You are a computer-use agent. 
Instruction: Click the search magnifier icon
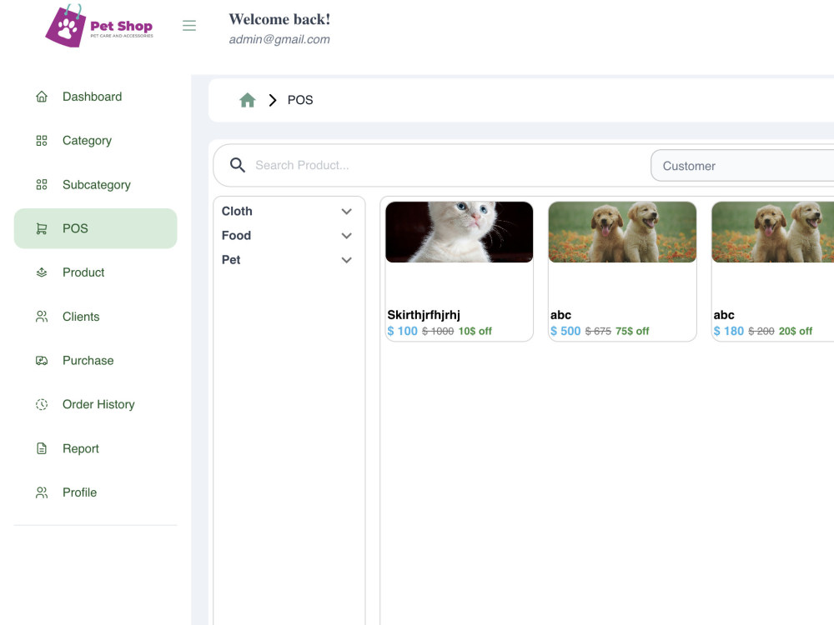coord(238,165)
